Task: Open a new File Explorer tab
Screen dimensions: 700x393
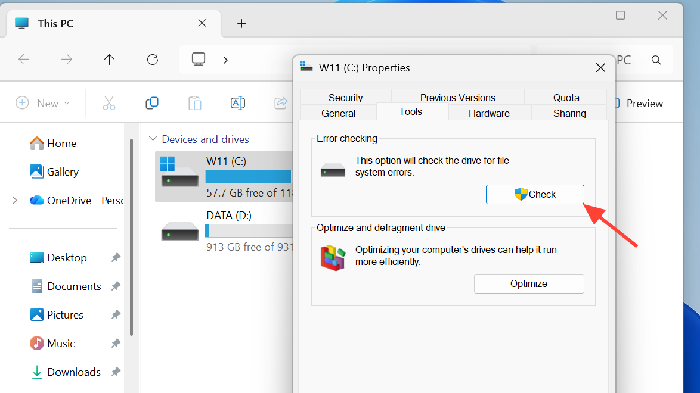Action: coord(241,23)
